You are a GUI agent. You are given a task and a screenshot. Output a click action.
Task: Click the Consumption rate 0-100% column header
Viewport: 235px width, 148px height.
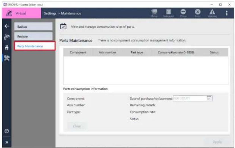(176, 52)
